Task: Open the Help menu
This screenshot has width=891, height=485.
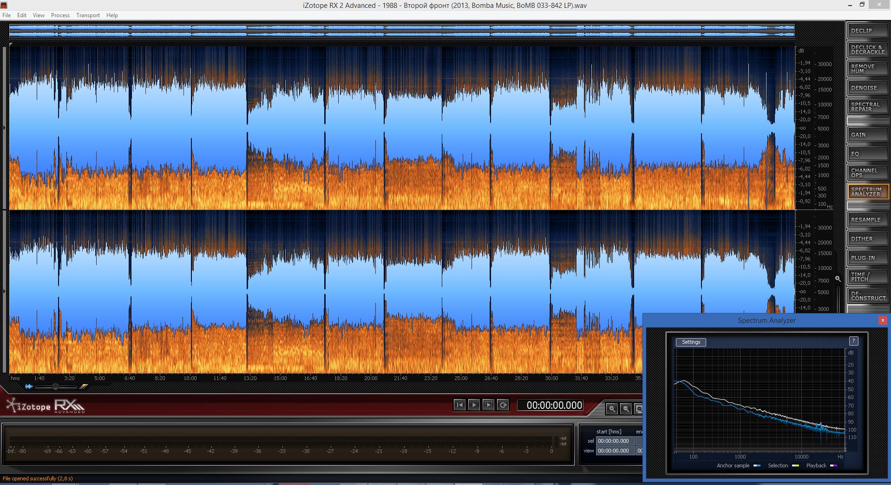Action: pyautogui.click(x=112, y=15)
